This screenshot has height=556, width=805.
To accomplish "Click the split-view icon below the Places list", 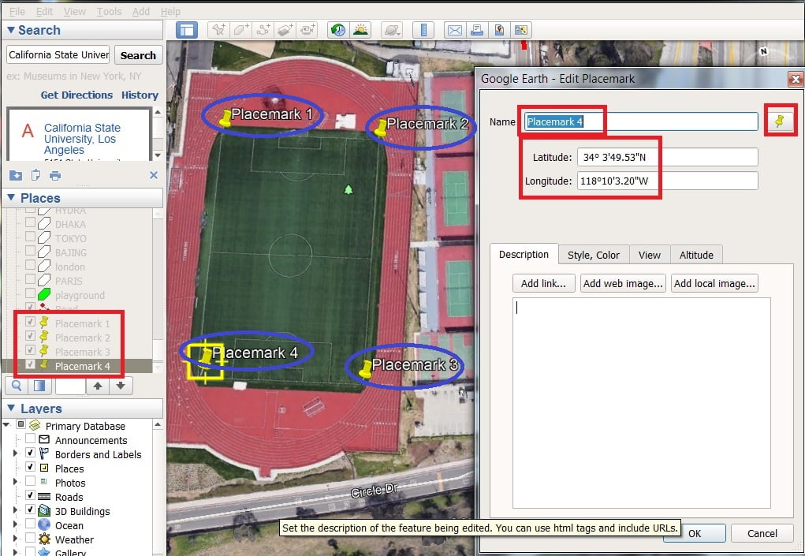I will click(39, 386).
